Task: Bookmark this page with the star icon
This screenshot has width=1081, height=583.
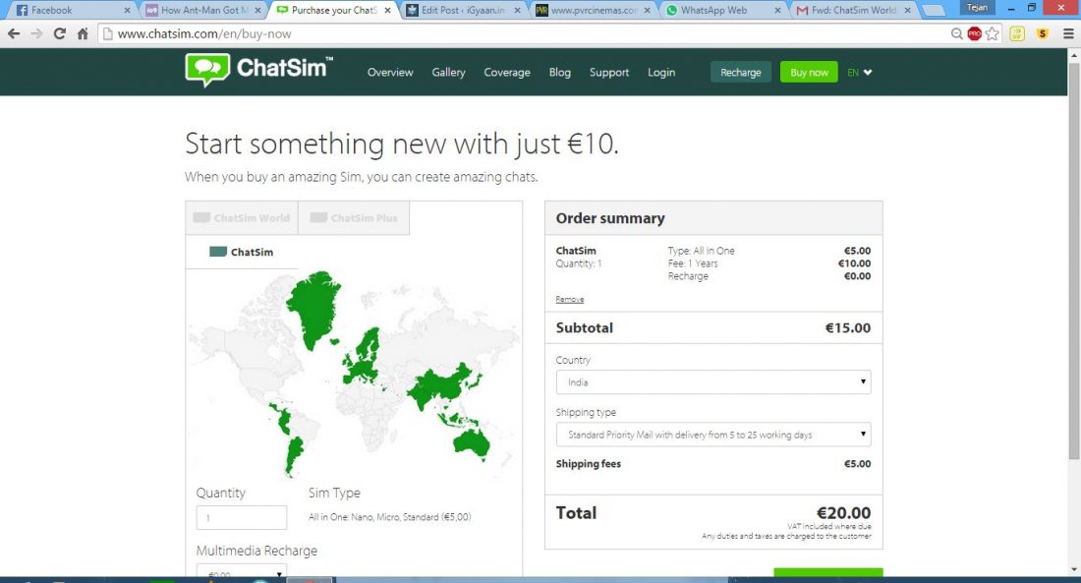Action: click(x=993, y=33)
